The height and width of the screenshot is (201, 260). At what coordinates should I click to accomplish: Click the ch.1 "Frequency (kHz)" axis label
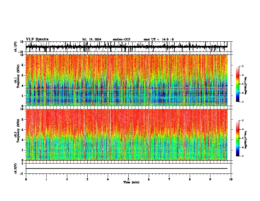pyautogui.click(x=18, y=76)
